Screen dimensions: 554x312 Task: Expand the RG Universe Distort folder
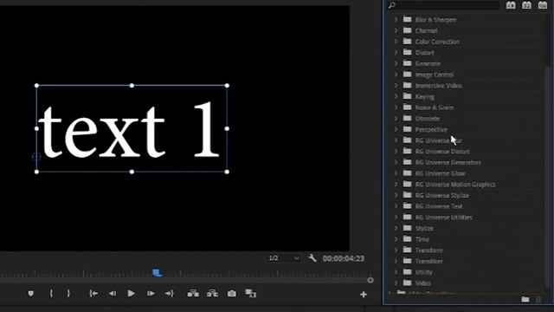click(x=396, y=151)
